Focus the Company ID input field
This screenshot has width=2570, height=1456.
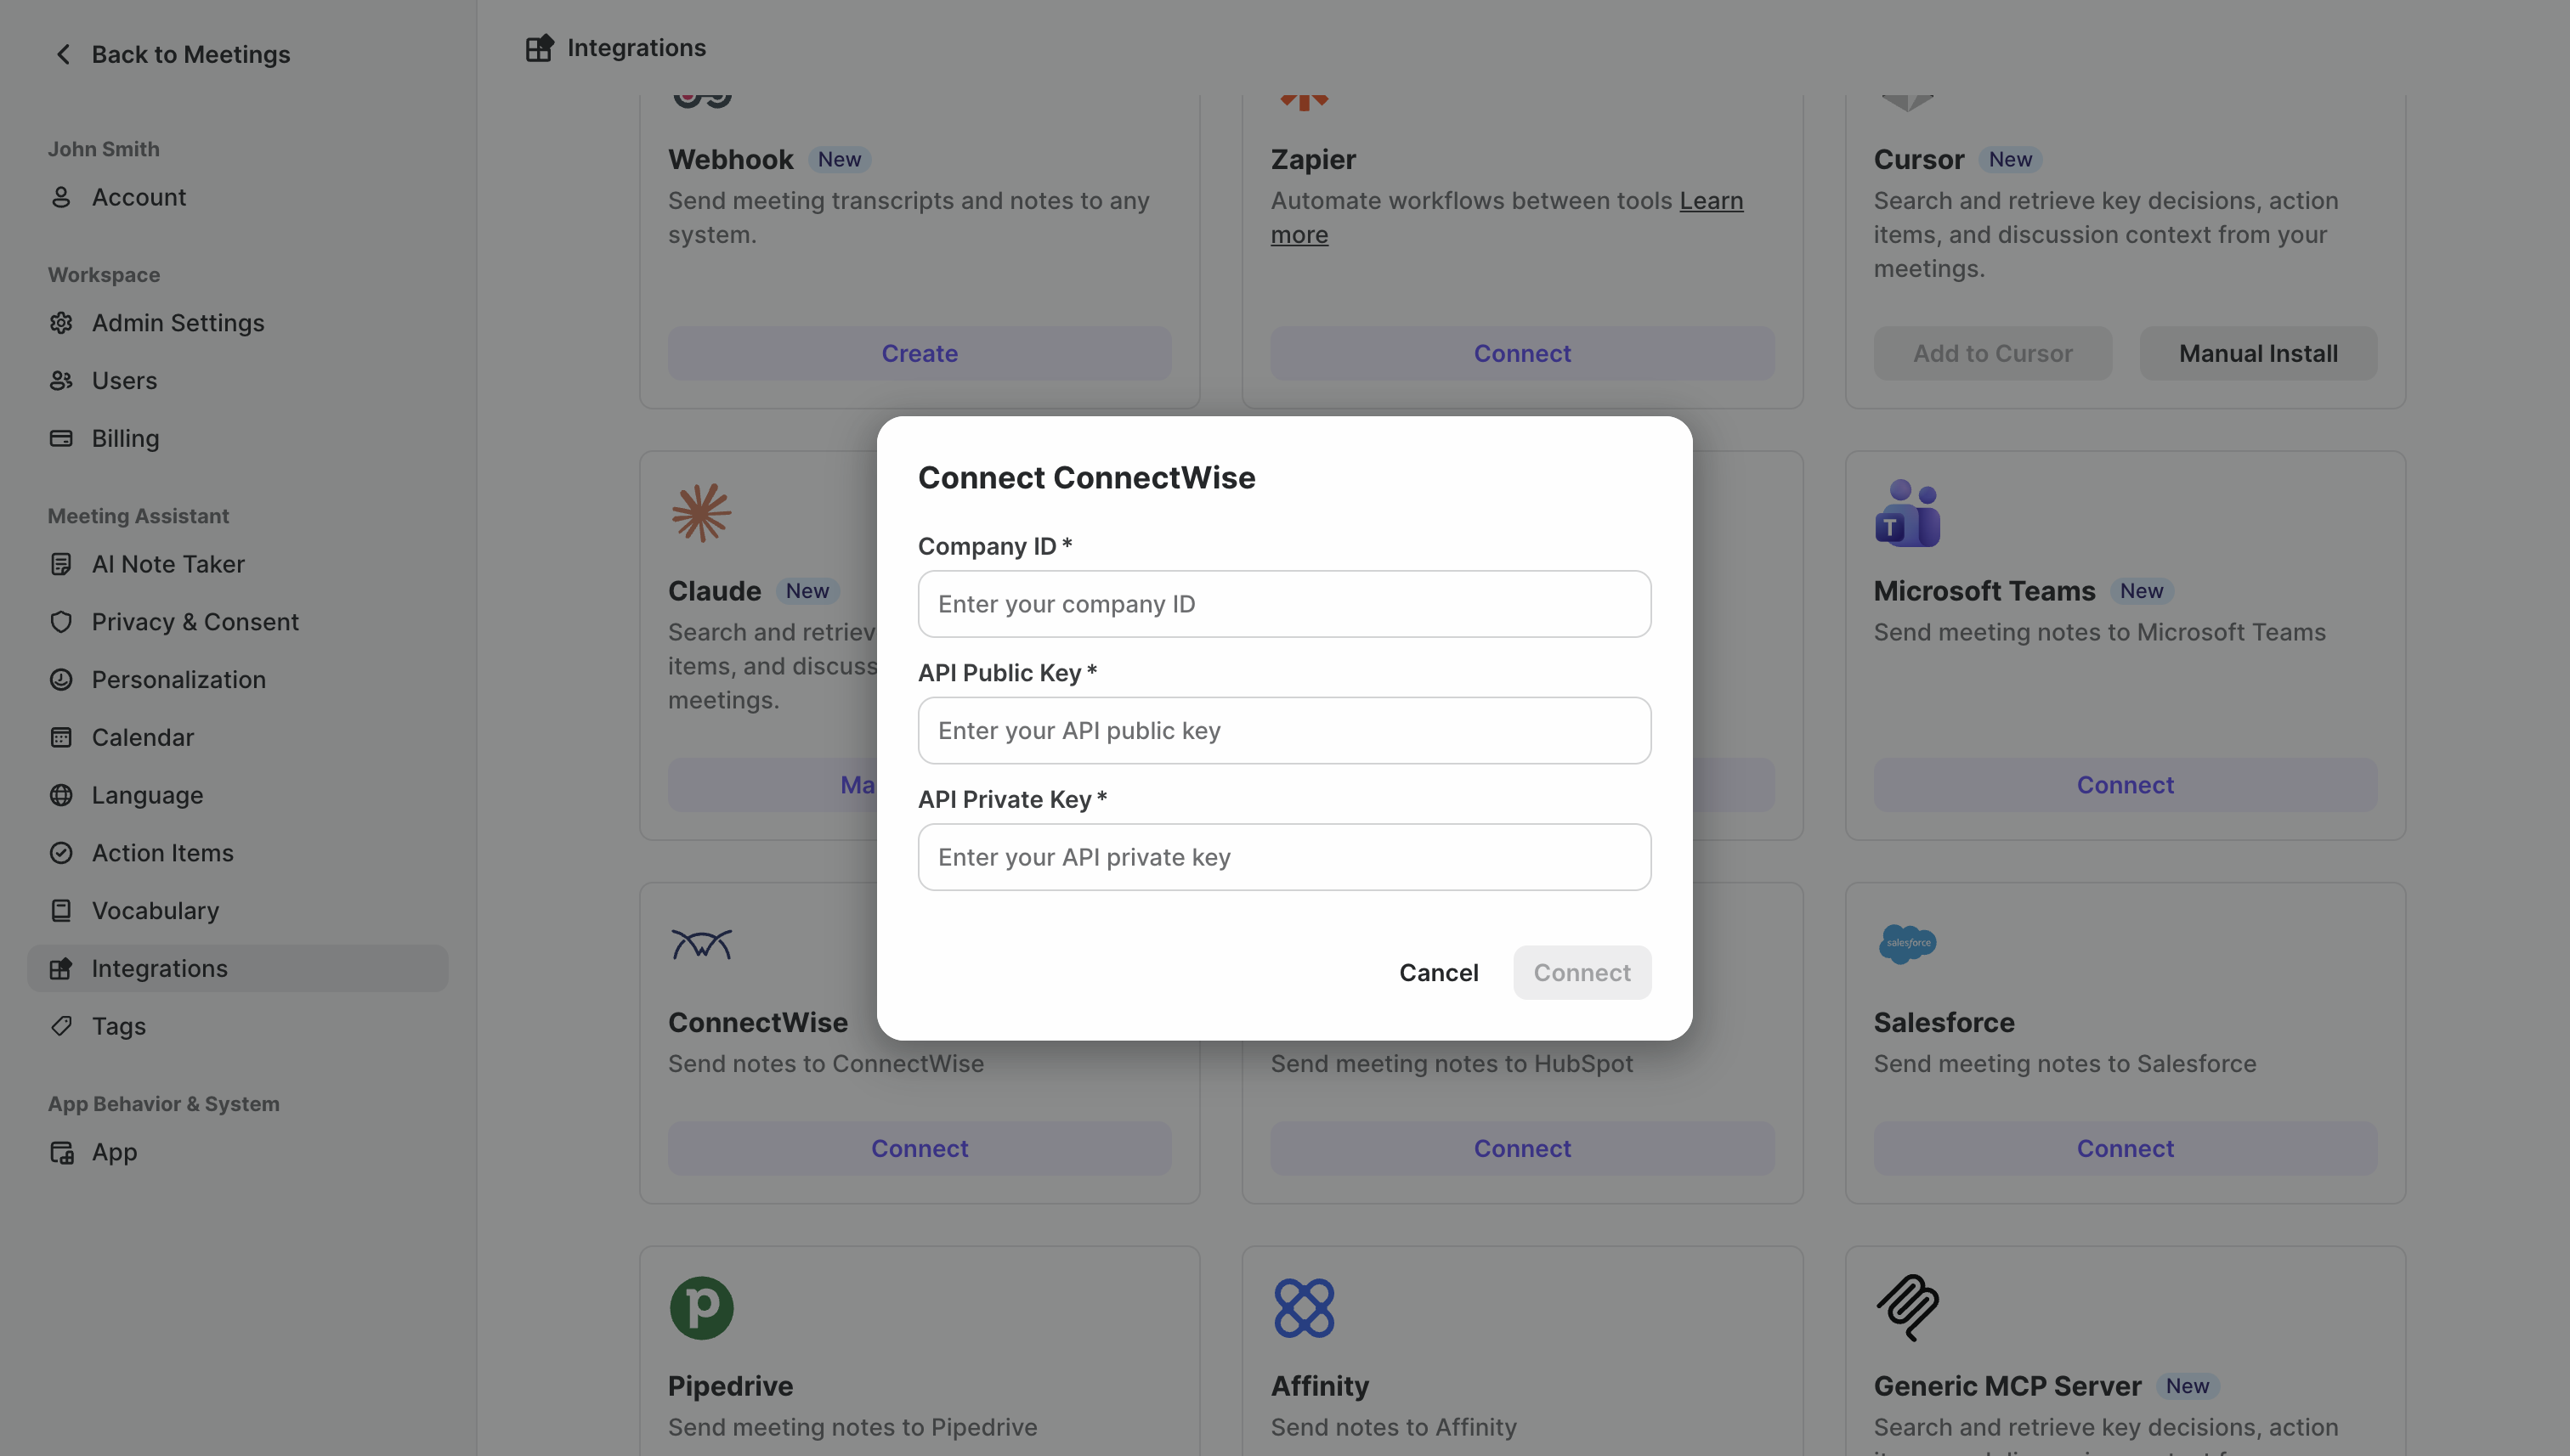pyautogui.click(x=1284, y=604)
